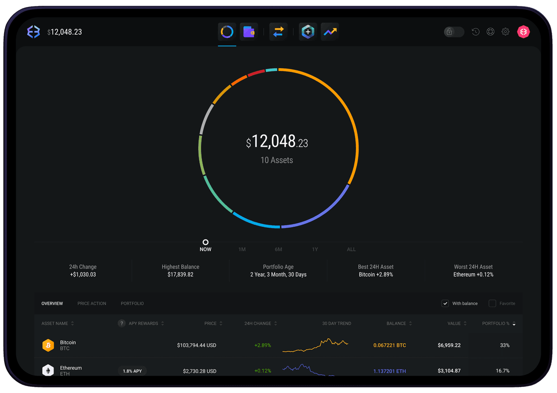Viewport: 557px width, 393px height.
Task: Click Bitcoin portfolio share 33%
Action: click(x=505, y=345)
